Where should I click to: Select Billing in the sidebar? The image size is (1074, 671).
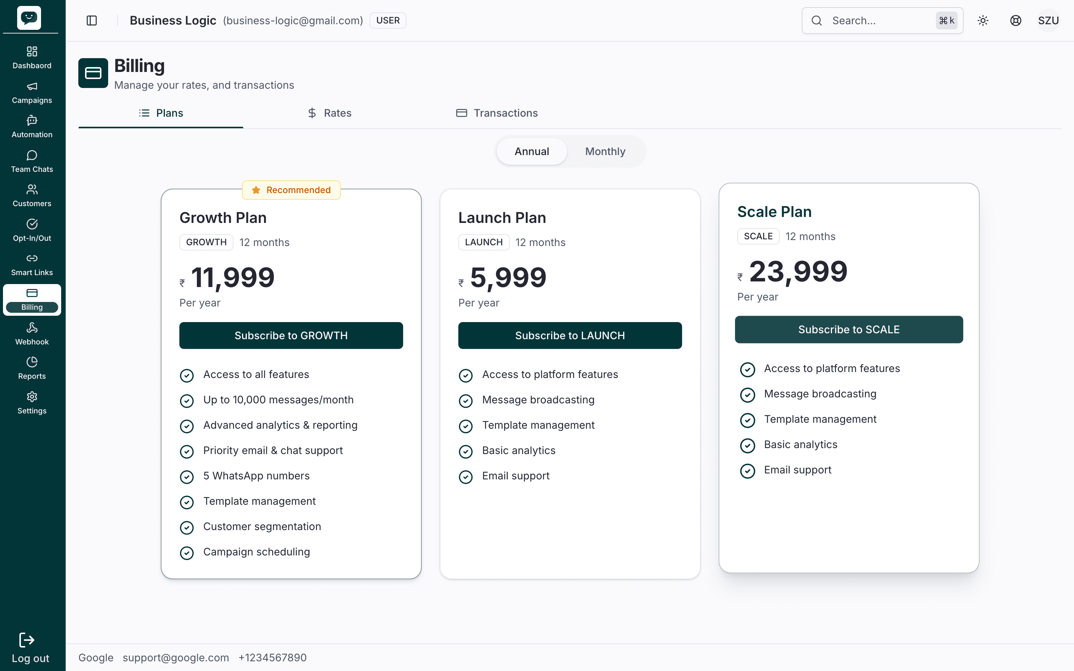pyautogui.click(x=32, y=300)
